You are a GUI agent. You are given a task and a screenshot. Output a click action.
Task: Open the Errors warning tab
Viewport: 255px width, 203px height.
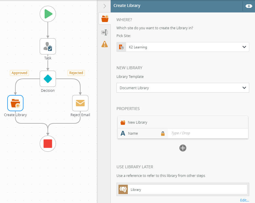[x=105, y=44]
